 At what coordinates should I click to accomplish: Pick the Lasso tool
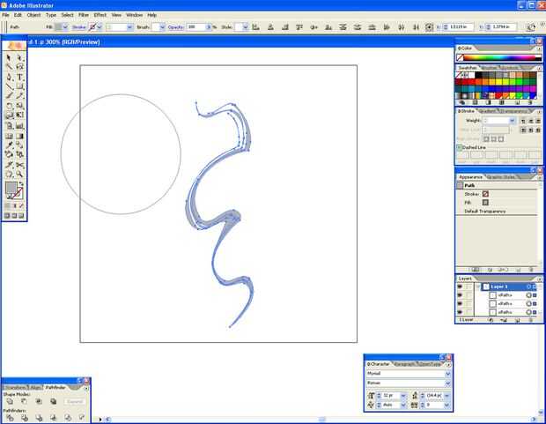tap(20, 67)
